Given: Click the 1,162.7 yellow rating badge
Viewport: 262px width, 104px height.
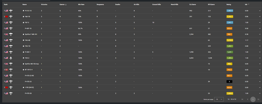Looking at the screenshot, I should (x=230, y=17).
